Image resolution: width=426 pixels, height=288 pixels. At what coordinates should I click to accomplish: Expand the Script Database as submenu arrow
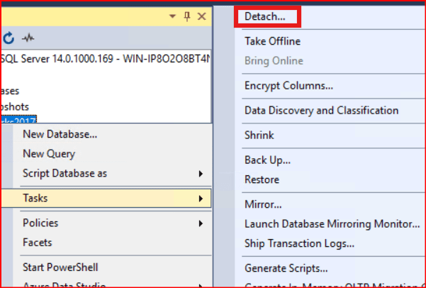(201, 174)
